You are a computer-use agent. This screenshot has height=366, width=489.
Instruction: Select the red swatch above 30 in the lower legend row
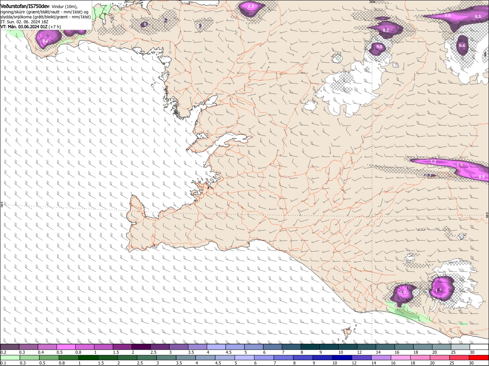pos(479,358)
